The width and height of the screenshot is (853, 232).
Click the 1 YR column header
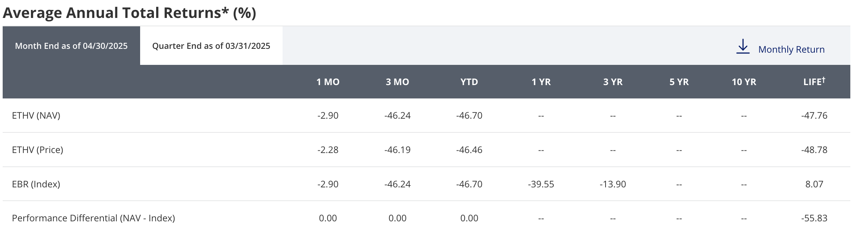(x=541, y=82)
